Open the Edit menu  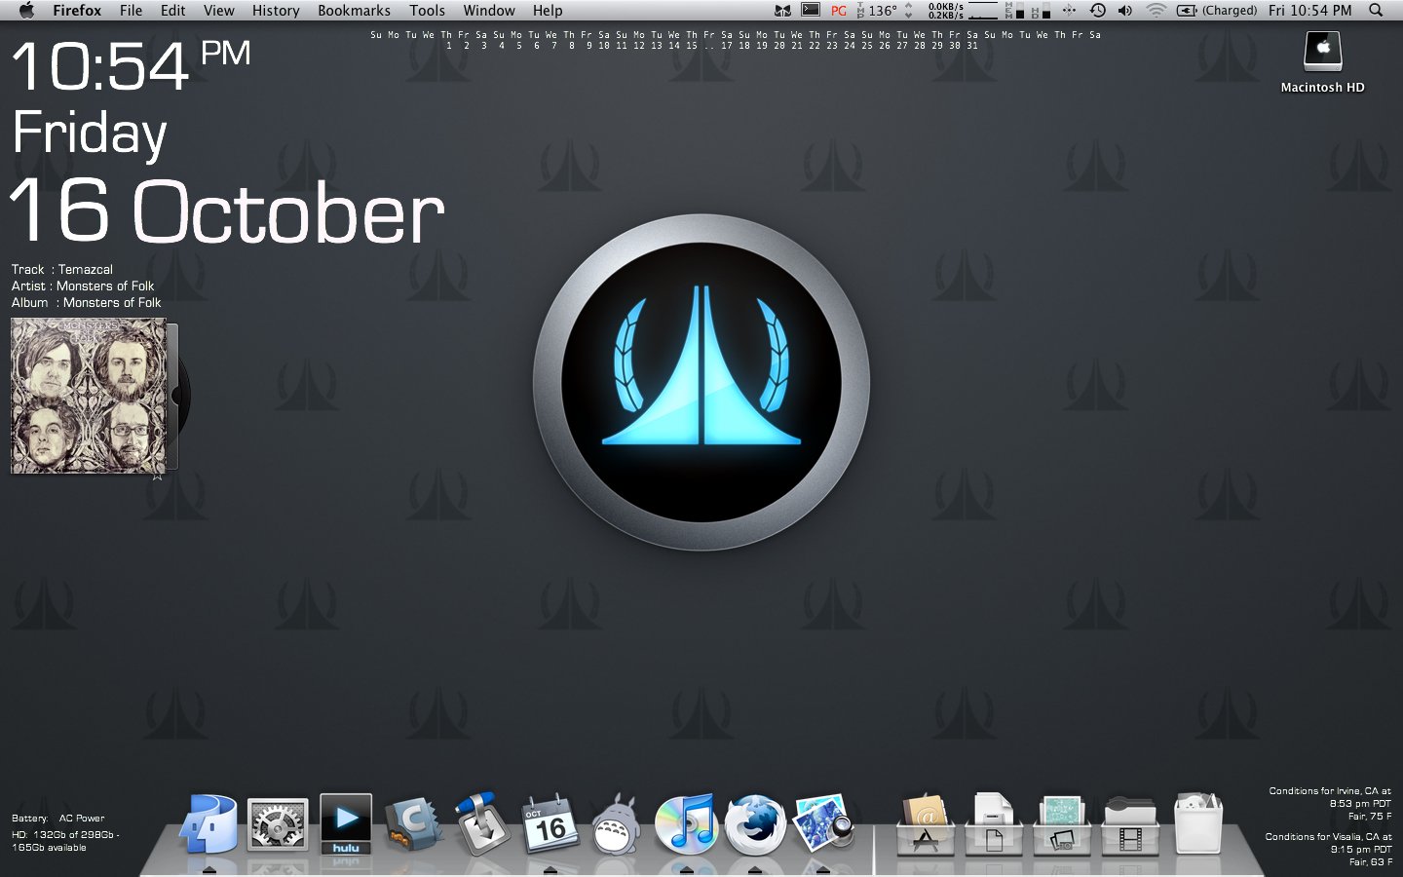point(172,10)
